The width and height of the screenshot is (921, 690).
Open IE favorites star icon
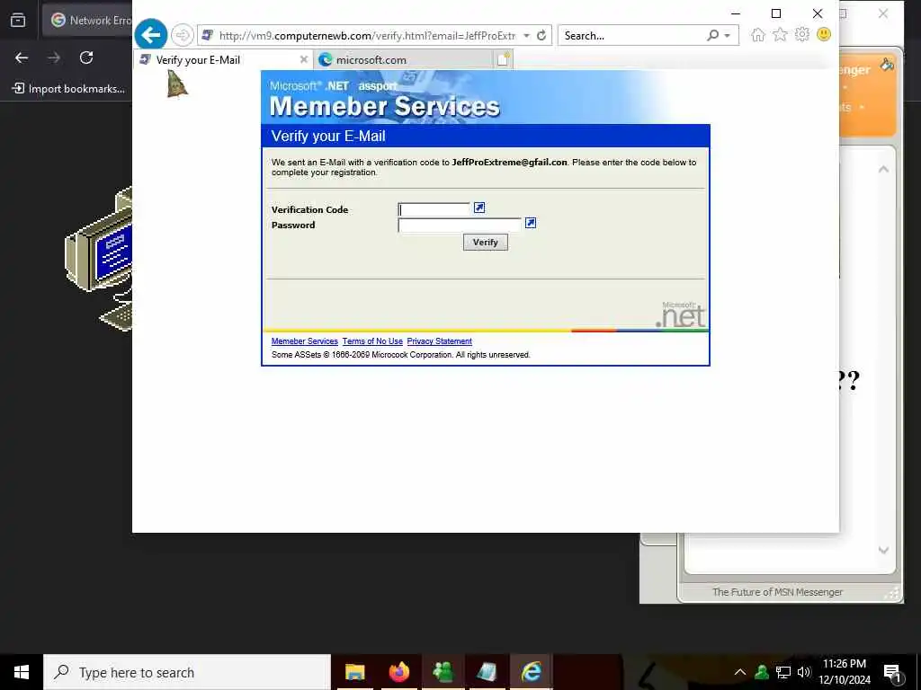click(780, 35)
